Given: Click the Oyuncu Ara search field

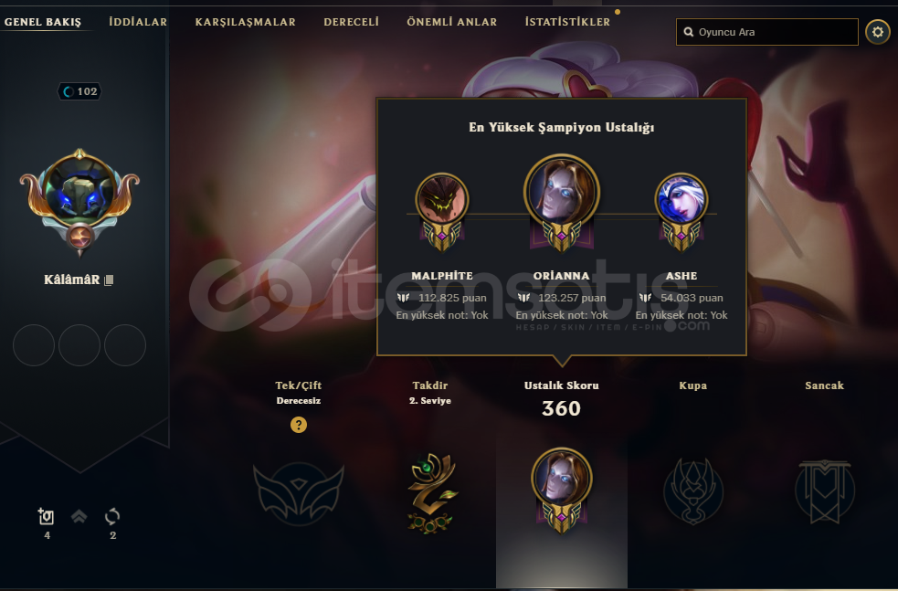Looking at the screenshot, I should (x=766, y=32).
